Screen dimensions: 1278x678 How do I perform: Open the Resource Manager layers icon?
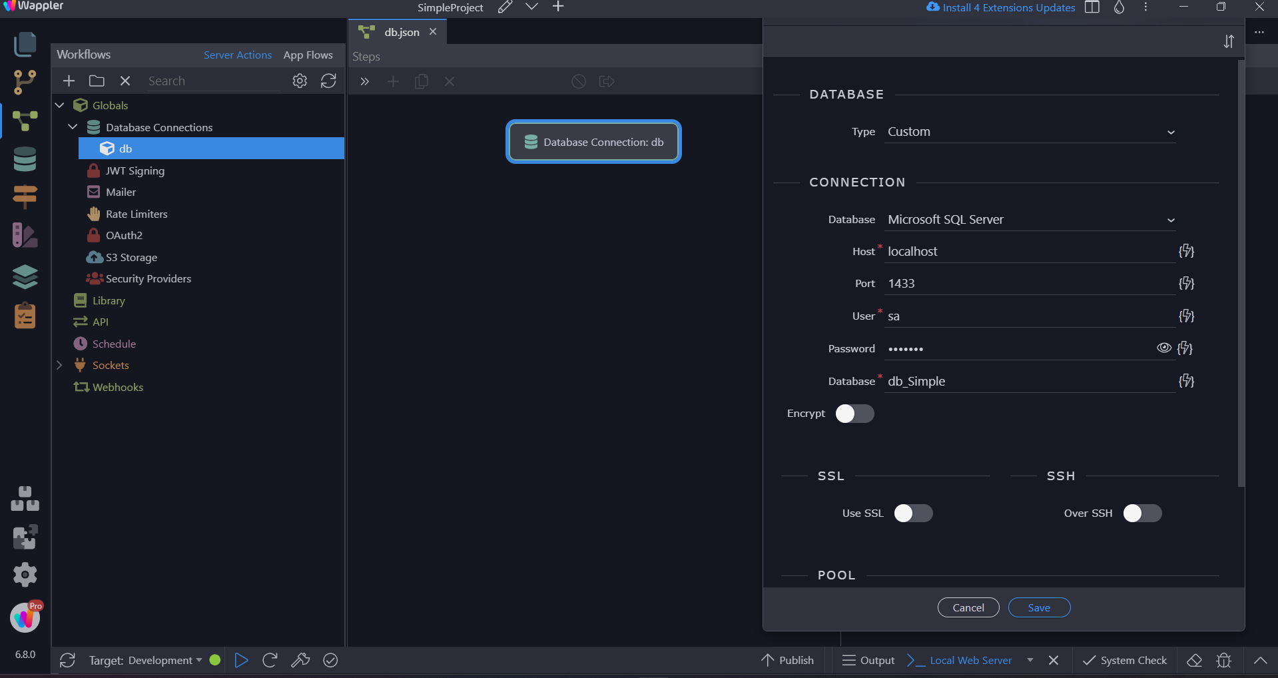tap(25, 277)
